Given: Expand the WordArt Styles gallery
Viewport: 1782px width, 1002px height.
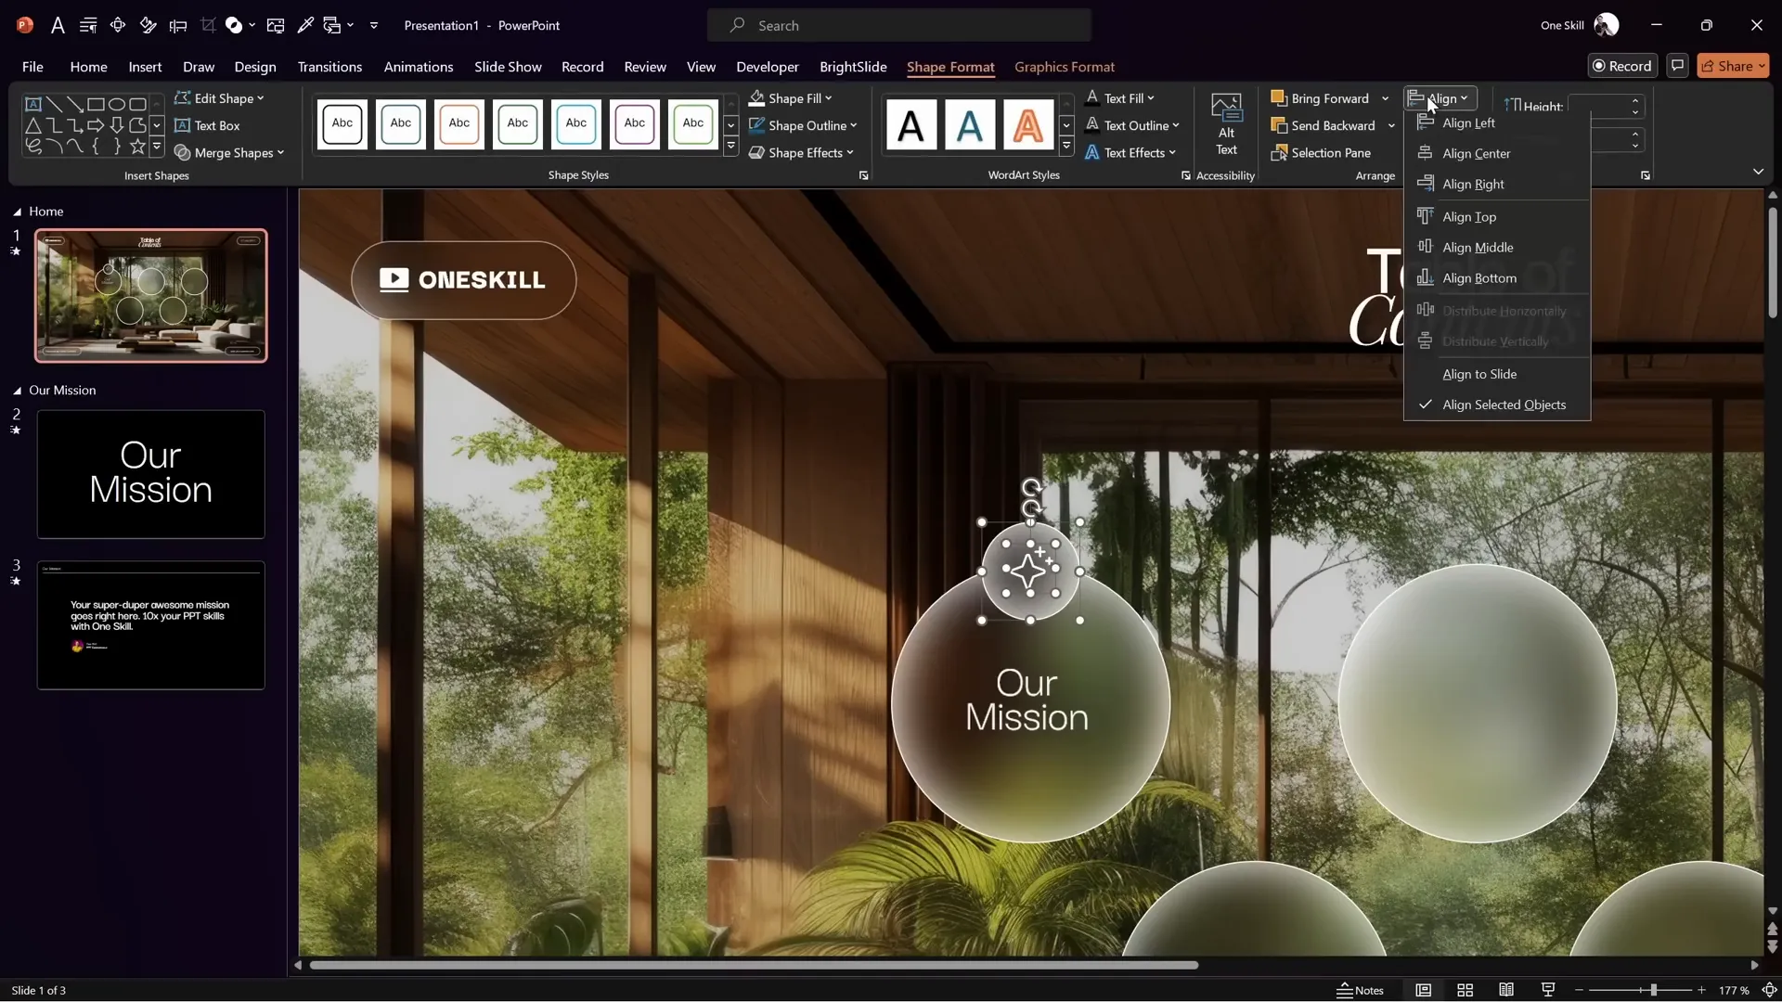Looking at the screenshot, I should (x=1066, y=147).
